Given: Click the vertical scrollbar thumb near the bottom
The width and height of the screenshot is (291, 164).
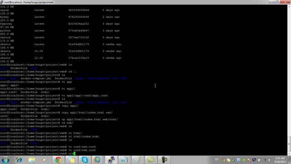Looking at the screenshot, I should point(289,144).
